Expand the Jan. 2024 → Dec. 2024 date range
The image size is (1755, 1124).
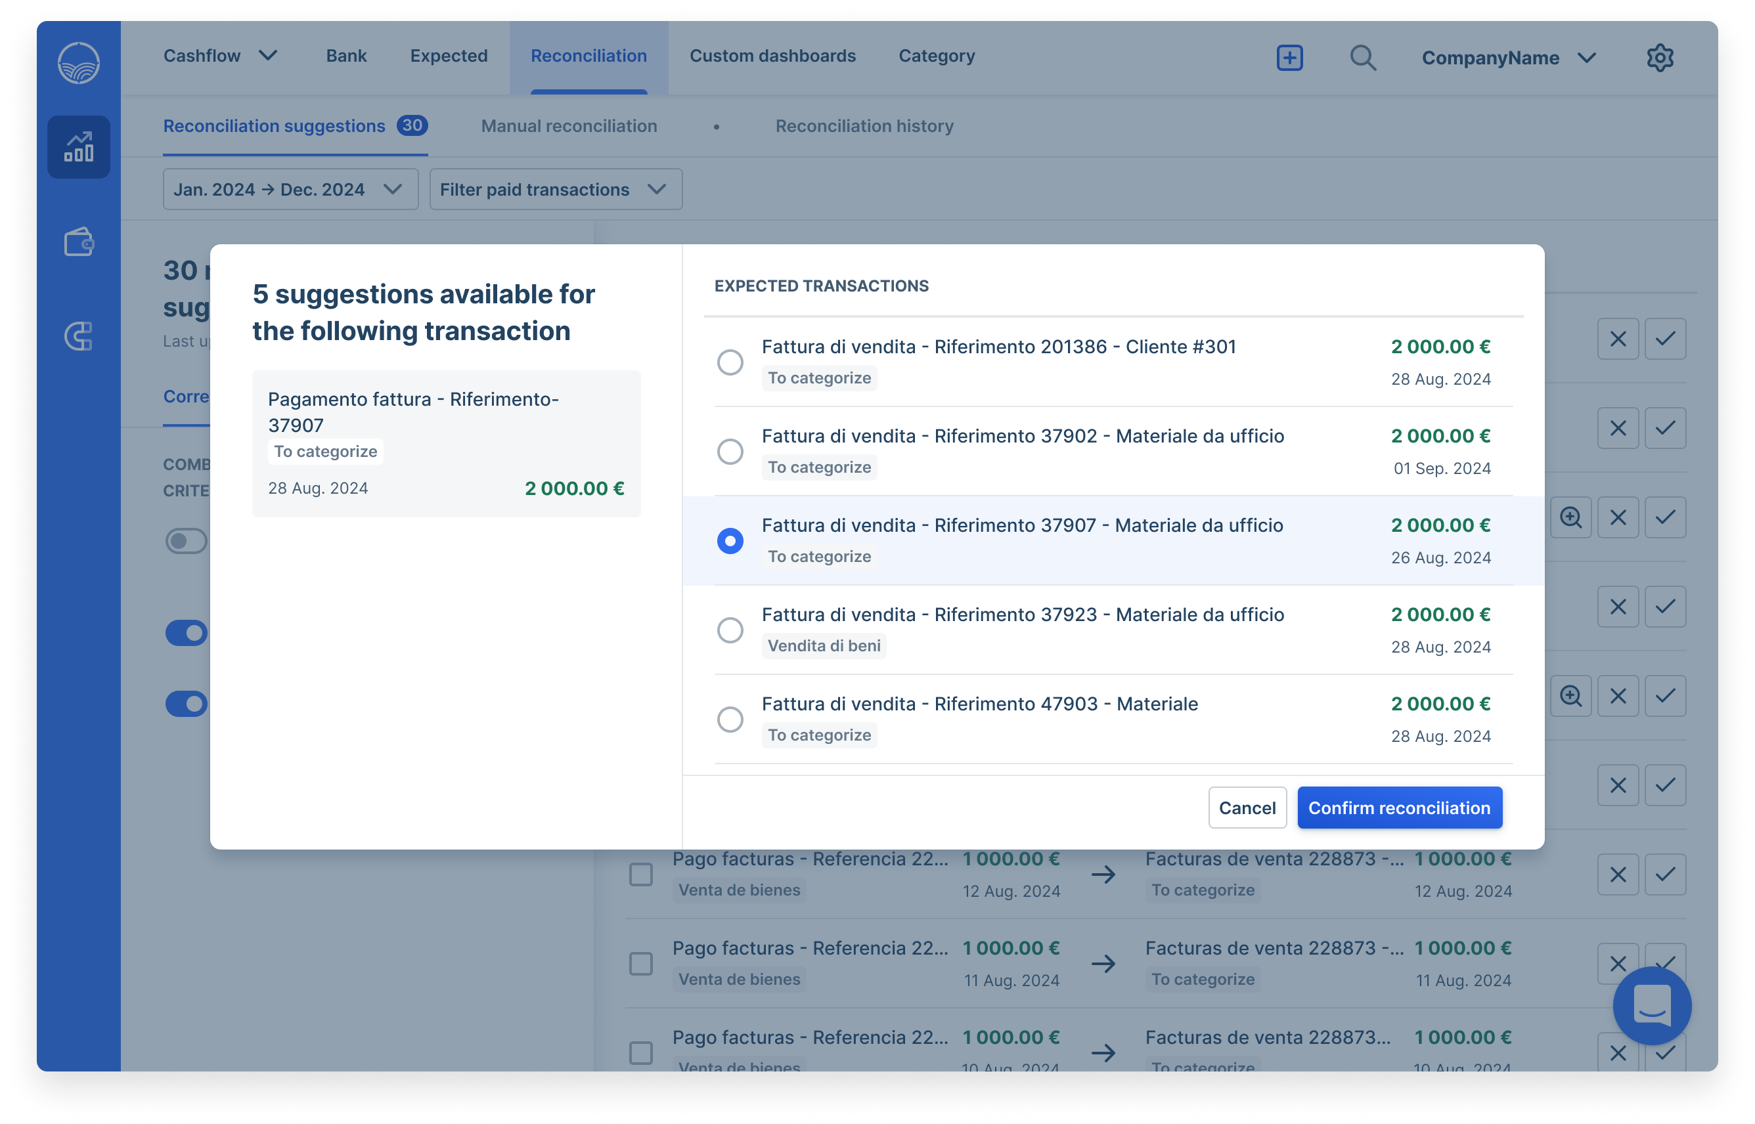coord(290,190)
